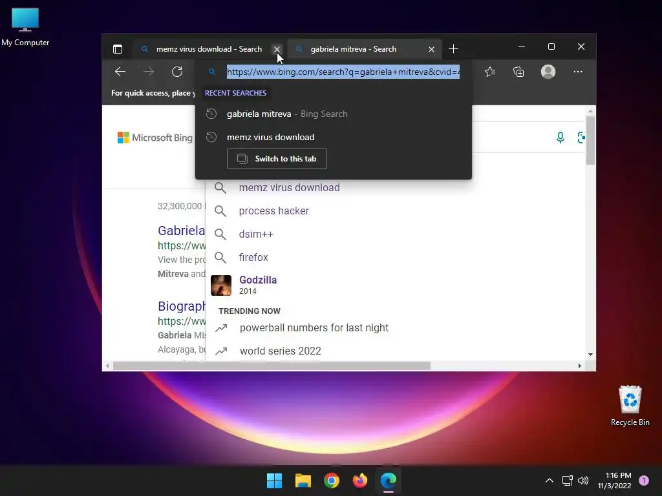Close the gabriela mitreva Search tab
Screen dimensions: 662x496
431,49
